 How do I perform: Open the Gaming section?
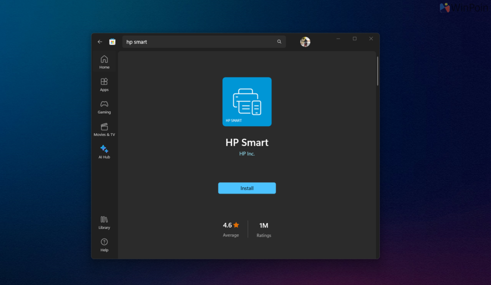coord(104,107)
